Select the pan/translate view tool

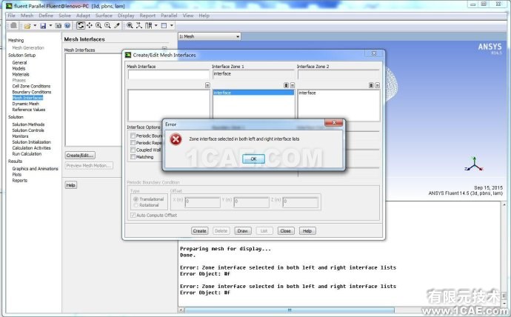click(x=90, y=25)
